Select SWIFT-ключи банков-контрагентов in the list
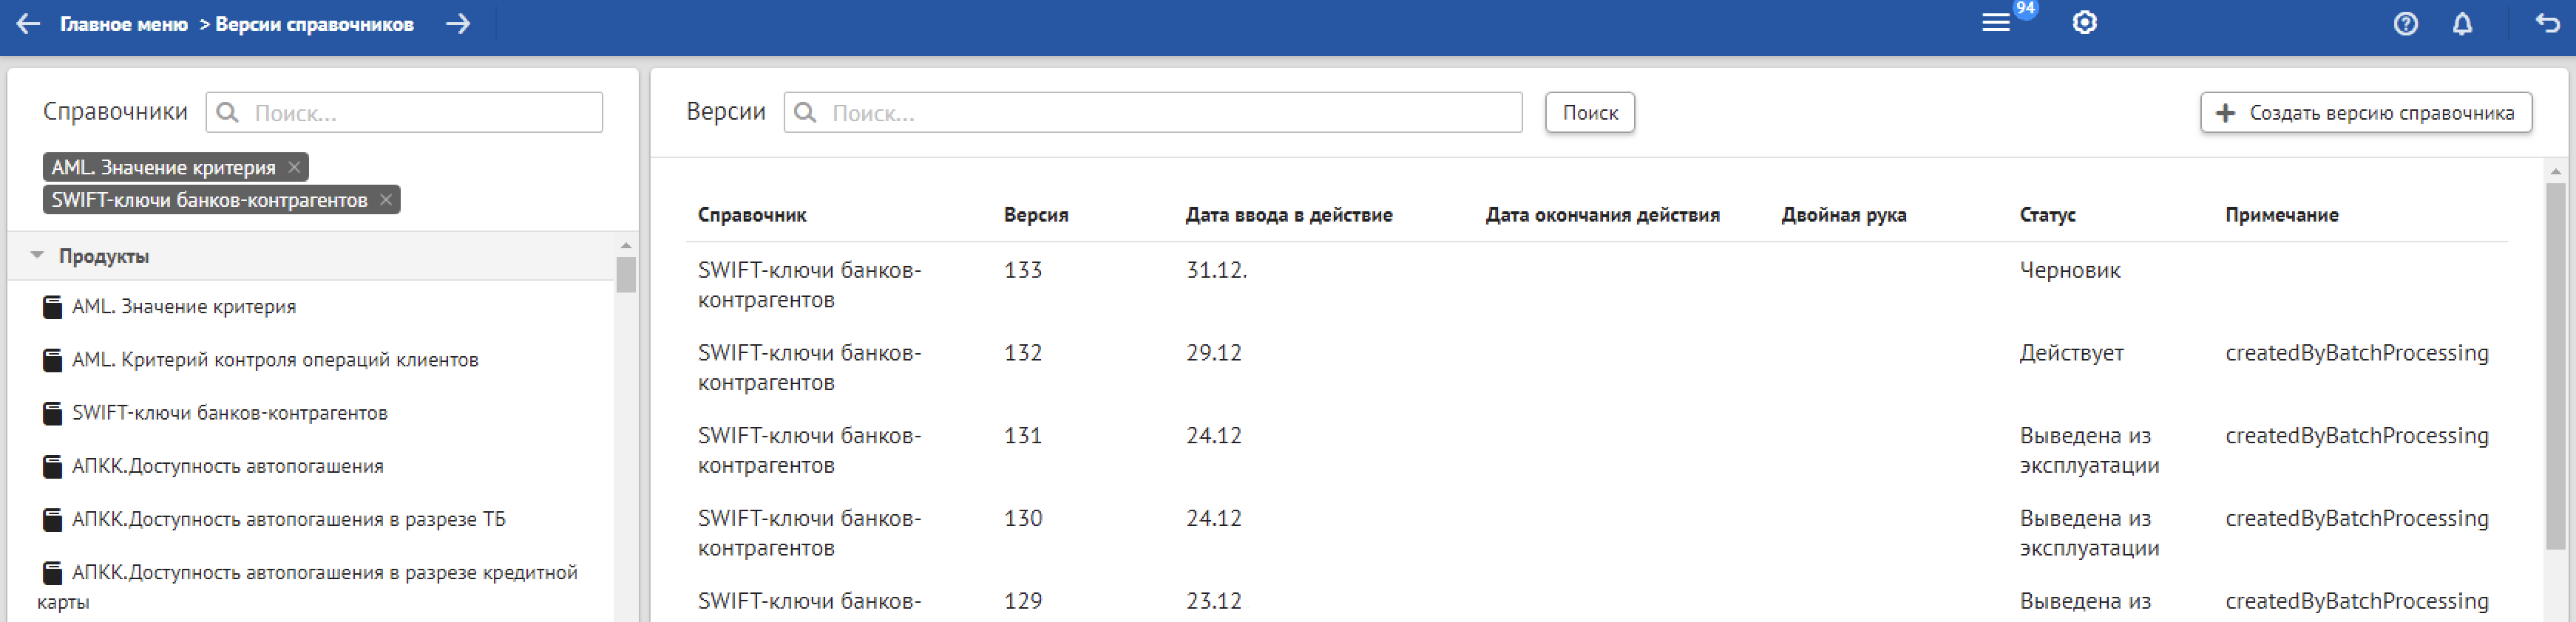 tap(229, 412)
